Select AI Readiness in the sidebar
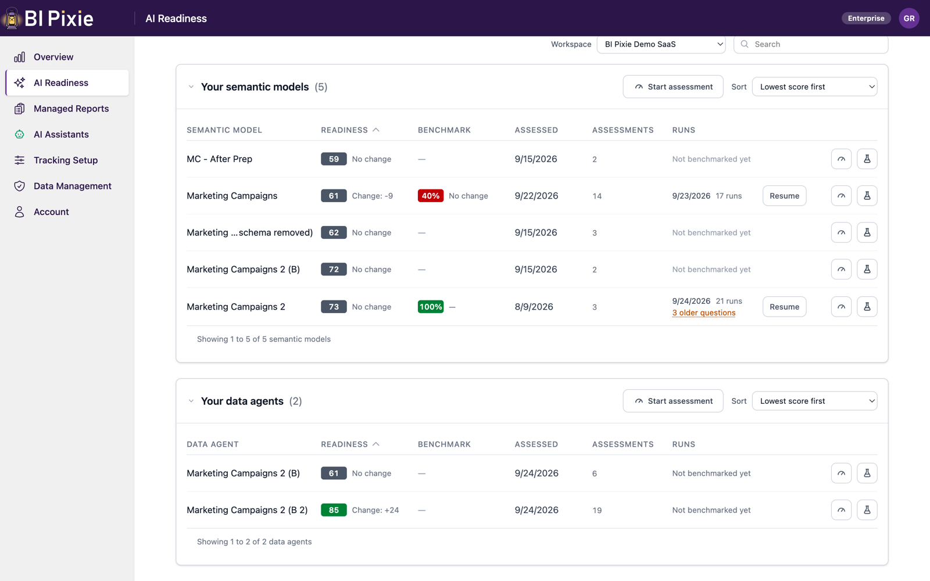This screenshot has height=581, width=930. pyautogui.click(x=67, y=83)
